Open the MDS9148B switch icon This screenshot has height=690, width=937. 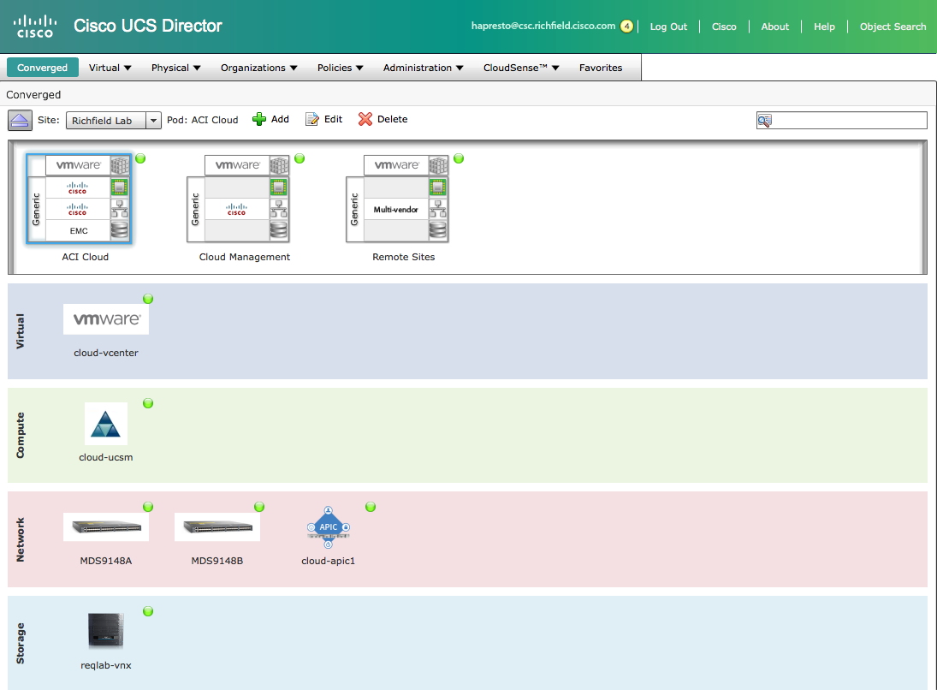point(216,526)
